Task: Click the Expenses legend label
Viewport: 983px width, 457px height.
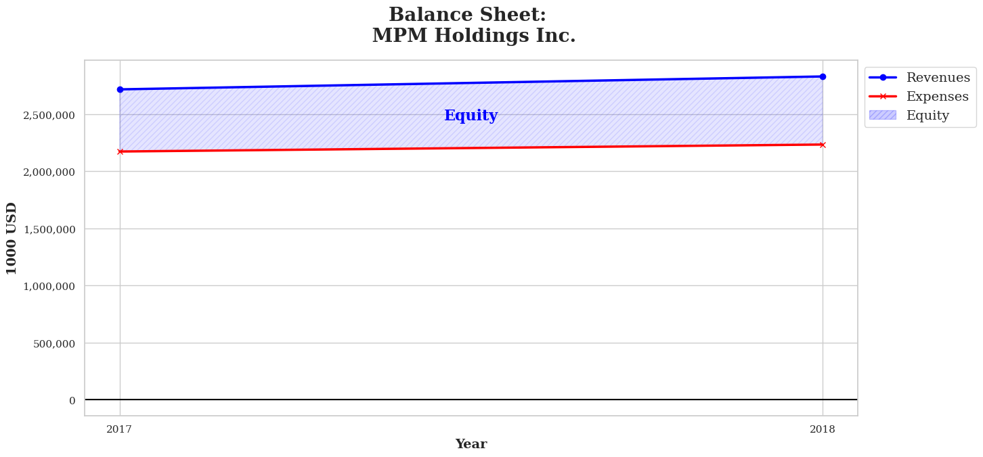Action: click(x=937, y=97)
